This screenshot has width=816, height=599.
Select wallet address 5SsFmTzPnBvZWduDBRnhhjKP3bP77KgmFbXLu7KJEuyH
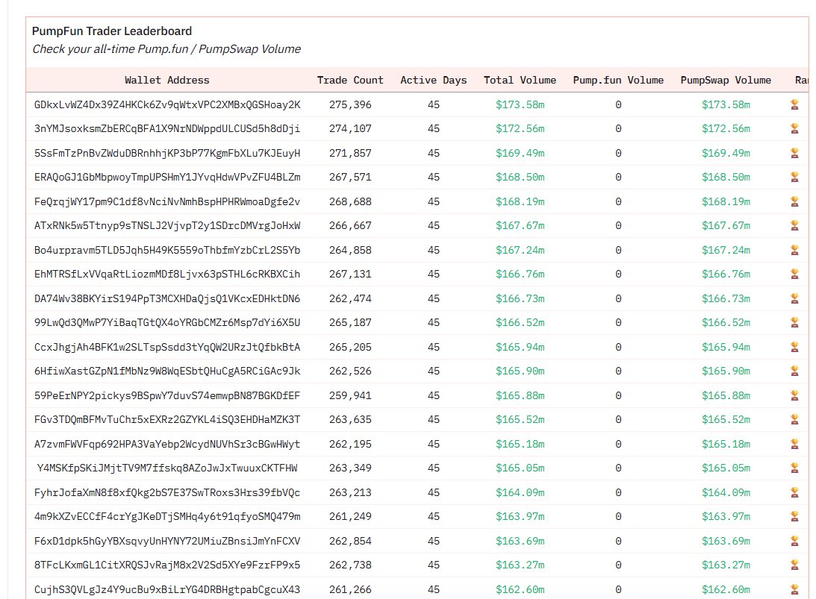(x=167, y=153)
